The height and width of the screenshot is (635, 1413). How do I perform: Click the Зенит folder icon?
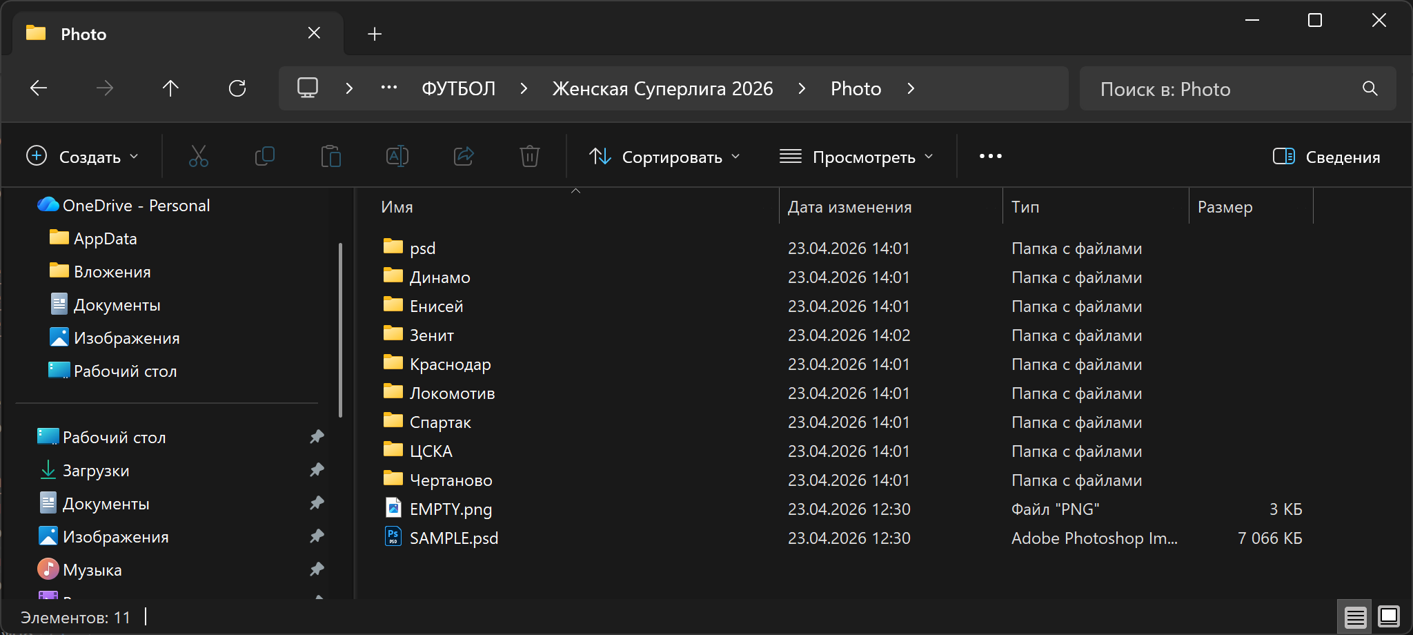click(x=393, y=334)
